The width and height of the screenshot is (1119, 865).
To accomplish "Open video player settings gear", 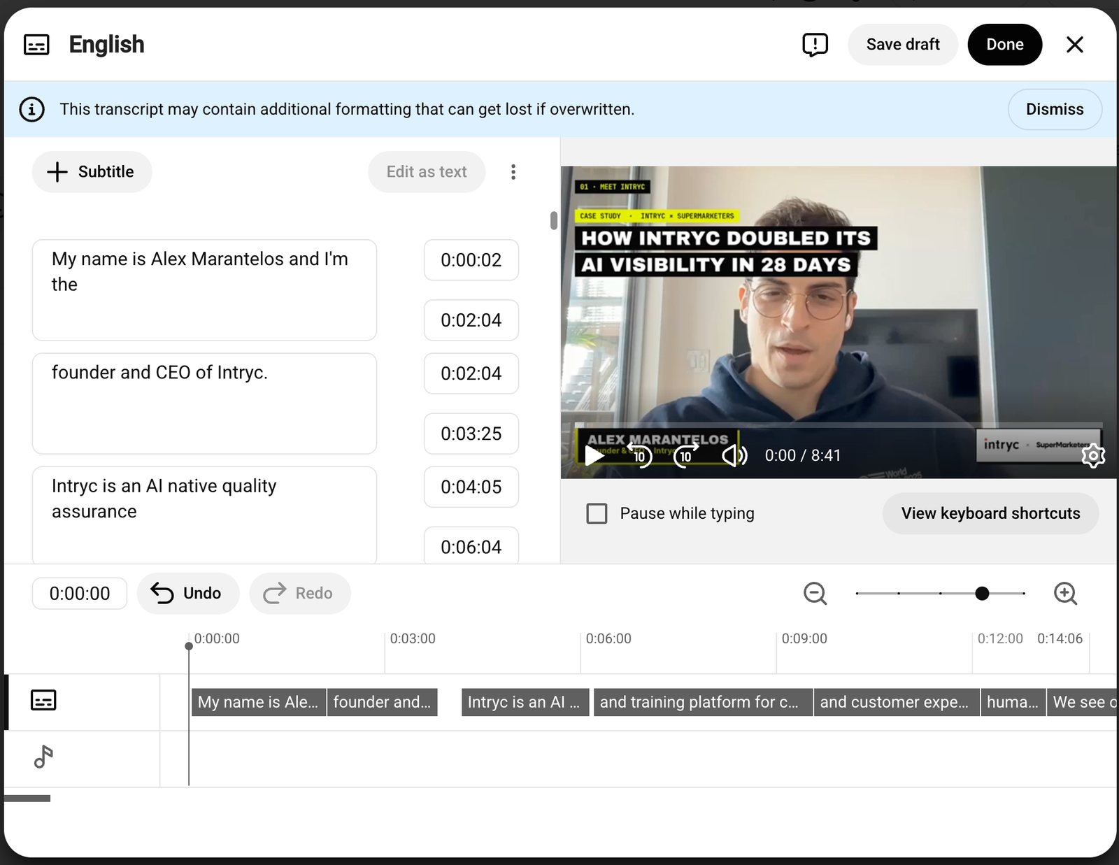I will (1092, 456).
